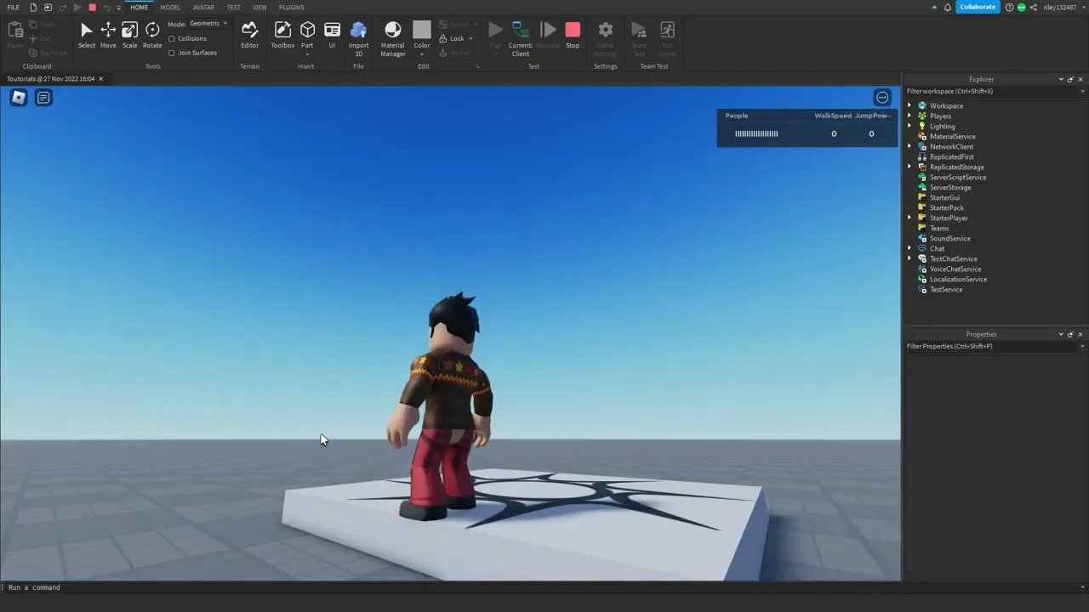Select TestService in Explorer
The height and width of the screenshot is (612, 1089).
pos(946,289)
